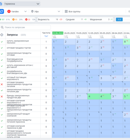Select the highlighted 03.06.2025 date column
This screenshot has width=130, height=140.
click(58, 33)
